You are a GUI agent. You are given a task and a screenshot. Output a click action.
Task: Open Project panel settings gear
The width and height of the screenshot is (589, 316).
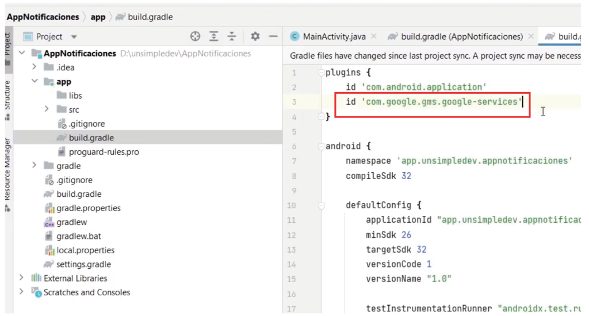255,36
